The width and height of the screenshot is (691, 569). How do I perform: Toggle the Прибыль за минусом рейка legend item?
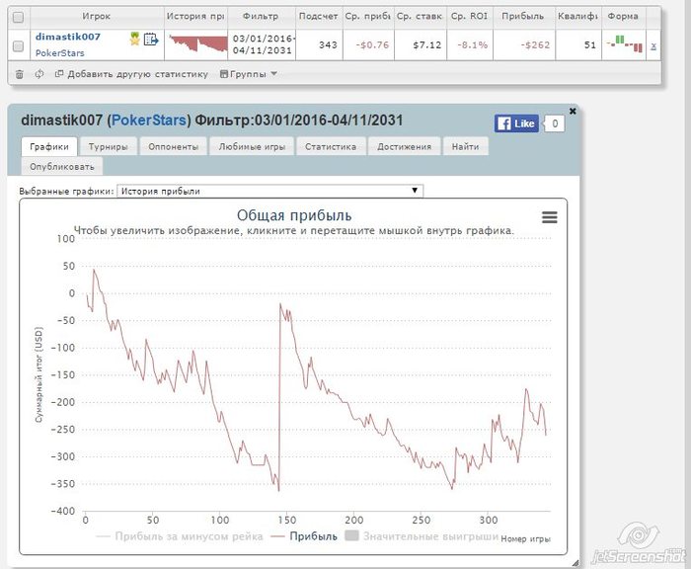pyautogui.click(x=180, y=536)
